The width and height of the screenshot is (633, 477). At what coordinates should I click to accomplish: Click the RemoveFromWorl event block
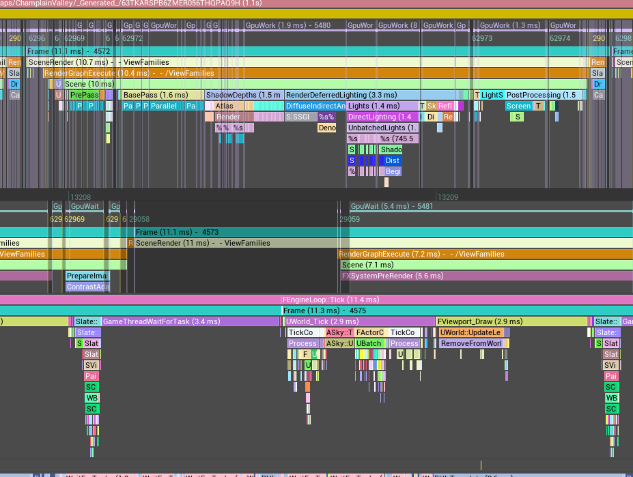[471, 343]
